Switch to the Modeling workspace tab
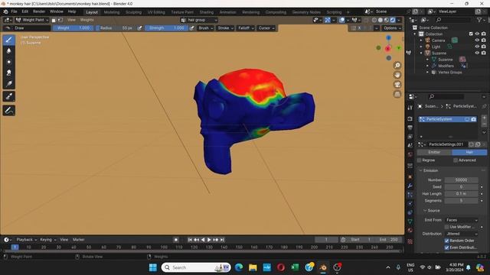490x275 pixels. (x=112, y=12)
